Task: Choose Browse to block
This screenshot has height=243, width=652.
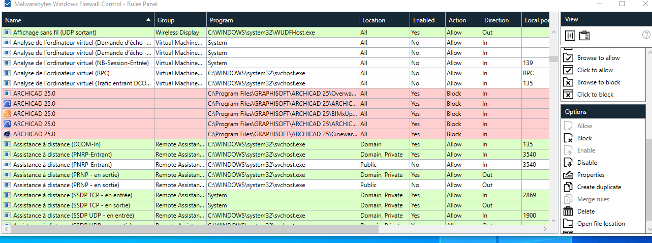Action: [599, 82]
